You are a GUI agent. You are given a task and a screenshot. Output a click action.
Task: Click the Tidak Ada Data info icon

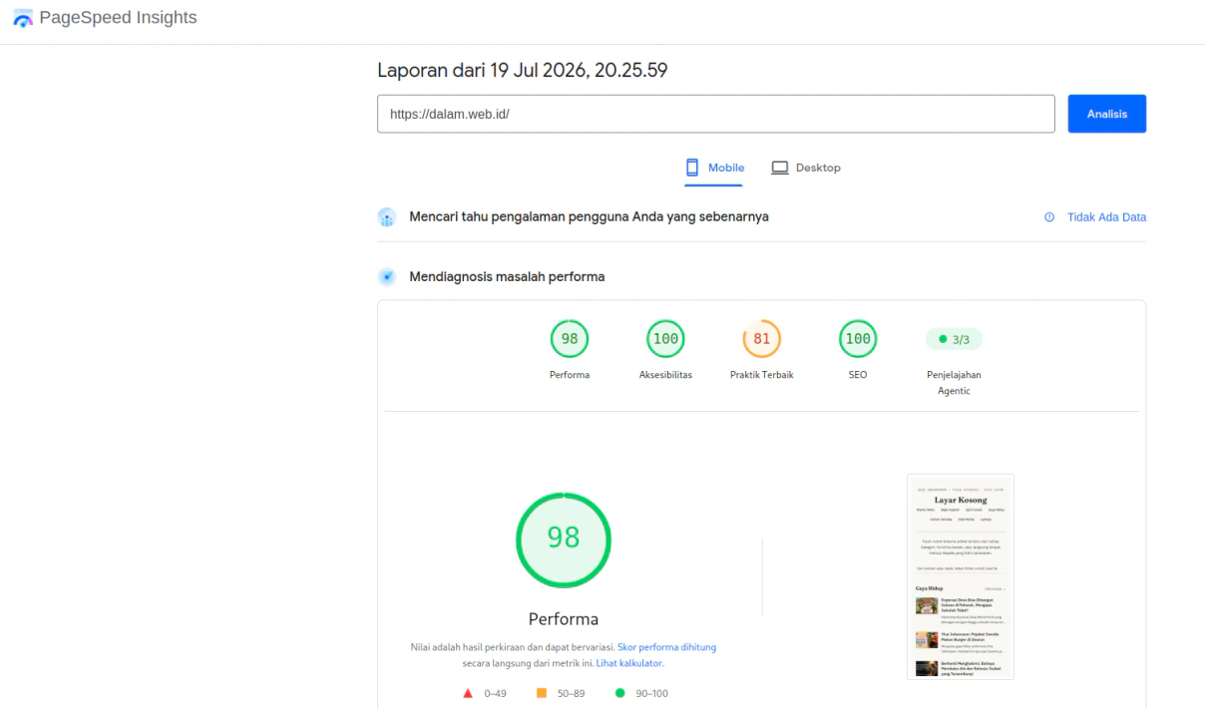[x=1049, y=217]
